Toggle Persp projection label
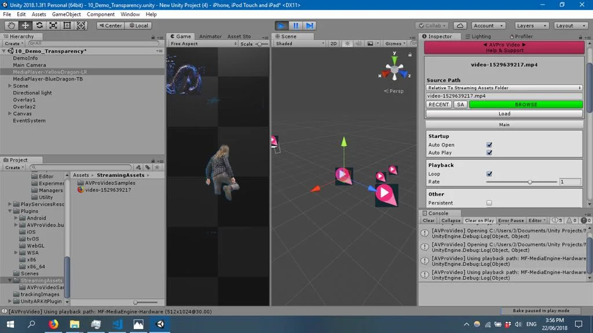 [x=394, y=91]
